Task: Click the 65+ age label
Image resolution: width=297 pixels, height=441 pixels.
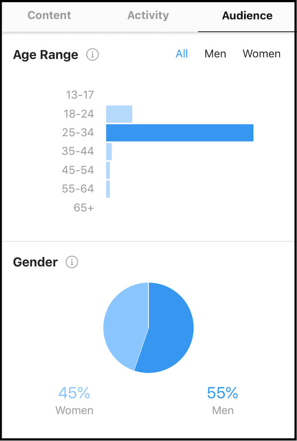Action: (x=84, y=207)
